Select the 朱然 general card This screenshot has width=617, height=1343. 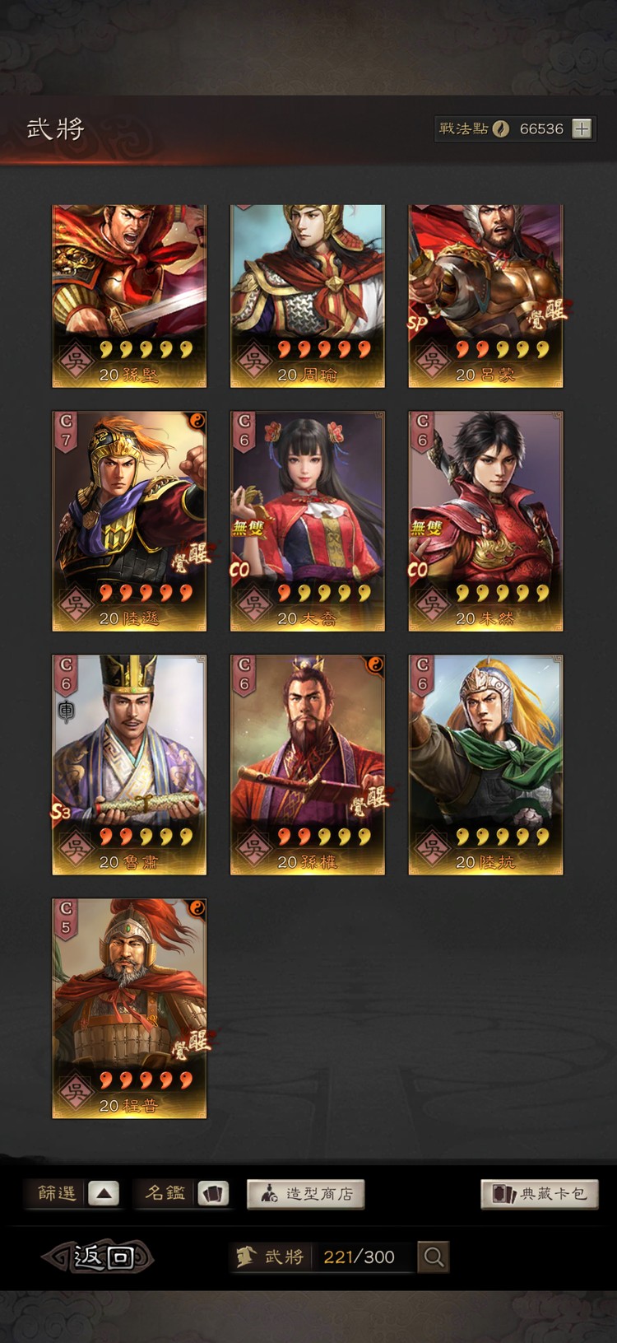485,521
